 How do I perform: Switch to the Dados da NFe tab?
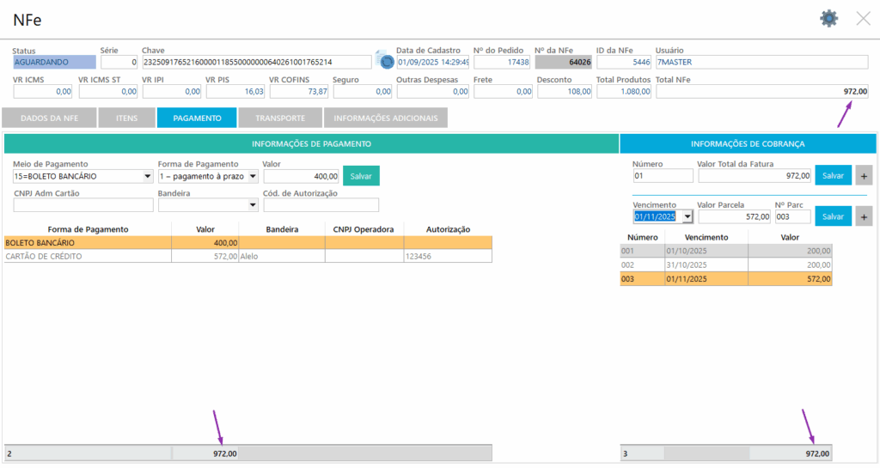[49, 119]
